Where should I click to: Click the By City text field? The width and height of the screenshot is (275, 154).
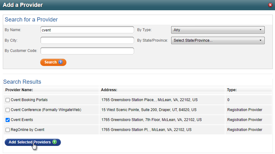(87, 40)
